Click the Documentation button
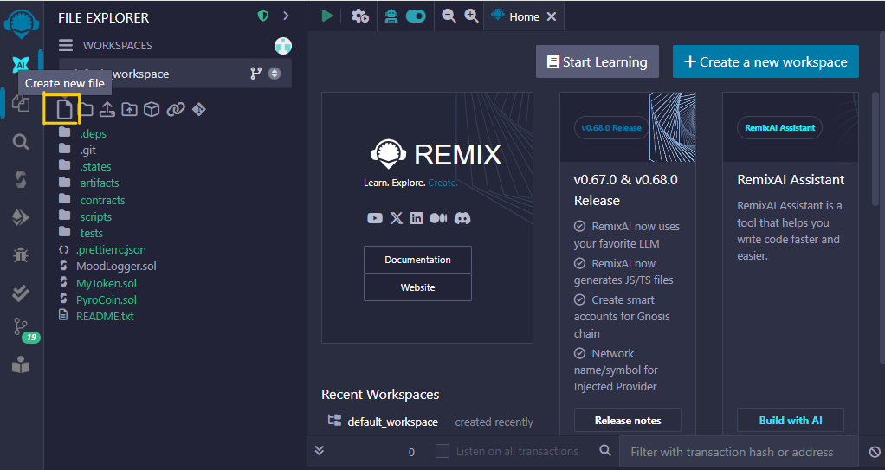The height and width of the screenshot is (470, 885). (417, 260)
